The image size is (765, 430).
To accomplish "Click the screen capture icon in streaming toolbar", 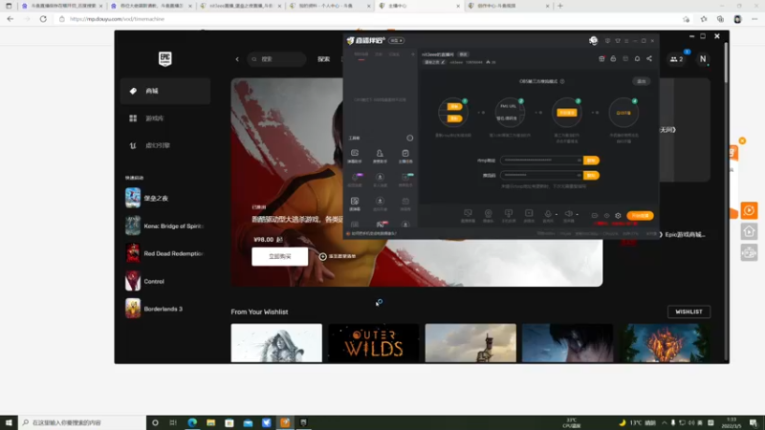I will 468,213.
